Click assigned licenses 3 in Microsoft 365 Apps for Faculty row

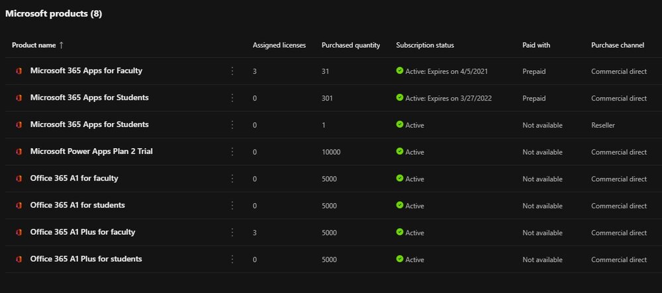(x=255, y=71)
